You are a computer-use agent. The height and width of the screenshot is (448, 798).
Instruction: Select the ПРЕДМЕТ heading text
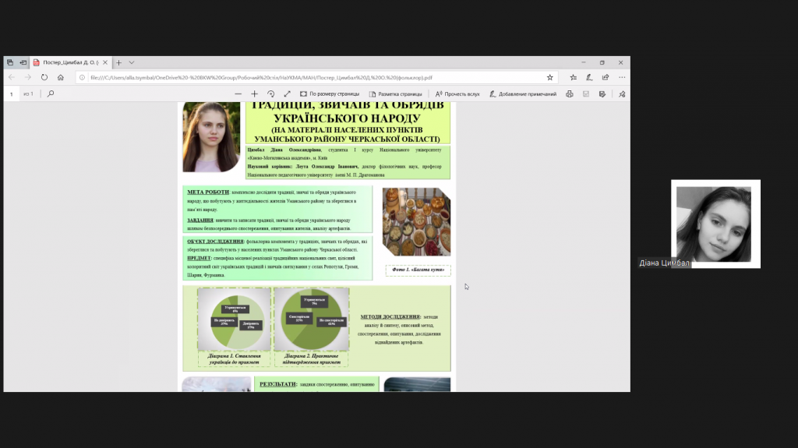(x=199, y=258)
